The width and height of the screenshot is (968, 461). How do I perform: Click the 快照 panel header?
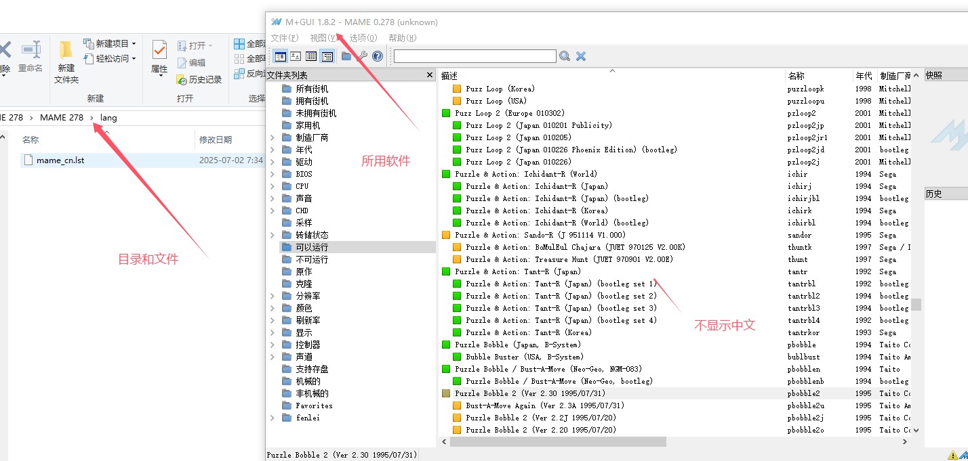946,75
